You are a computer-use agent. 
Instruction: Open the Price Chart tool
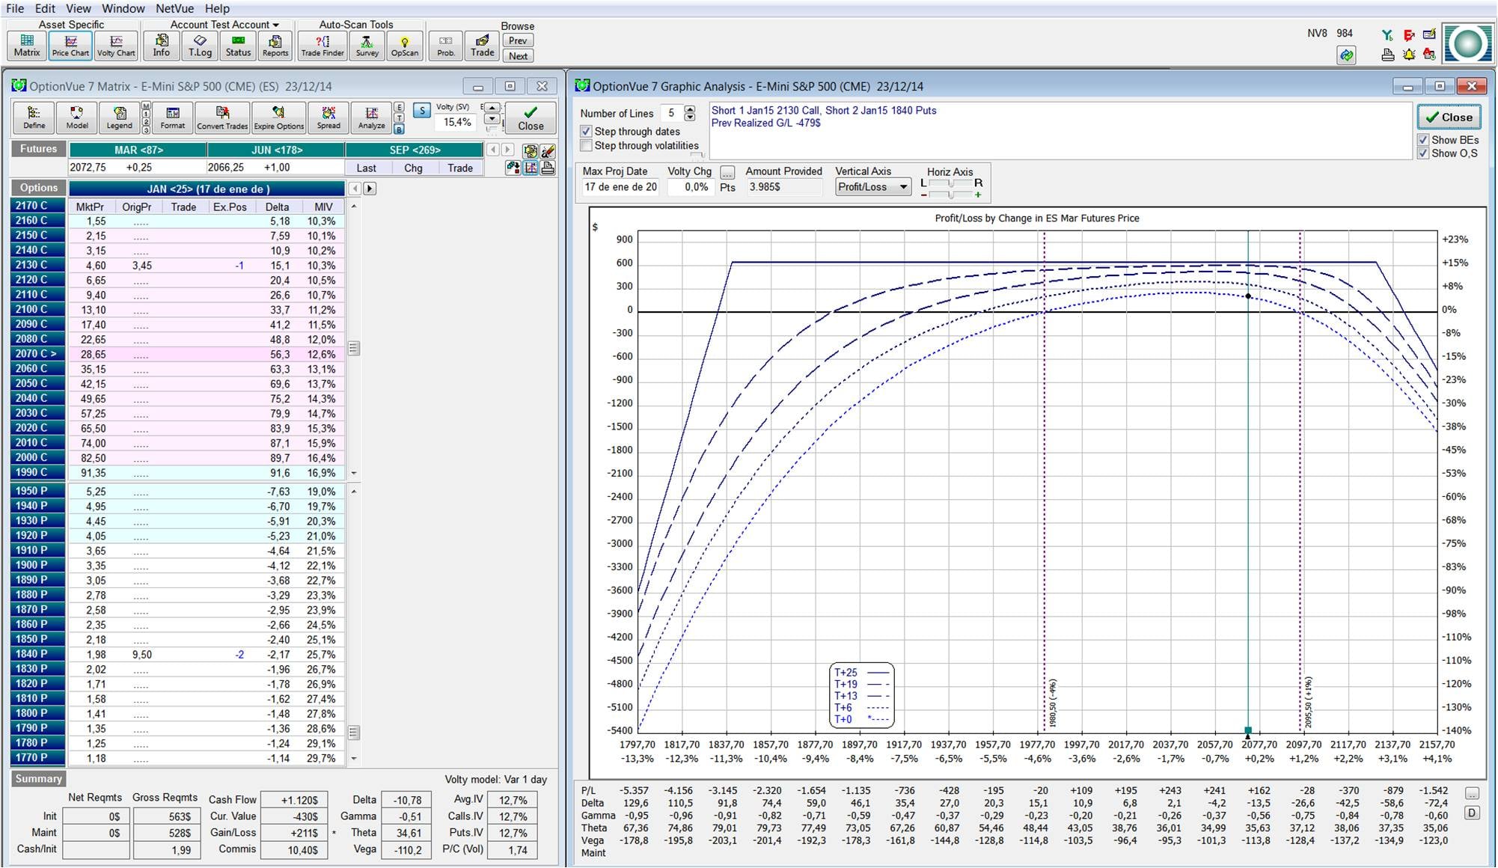point(70,45)
